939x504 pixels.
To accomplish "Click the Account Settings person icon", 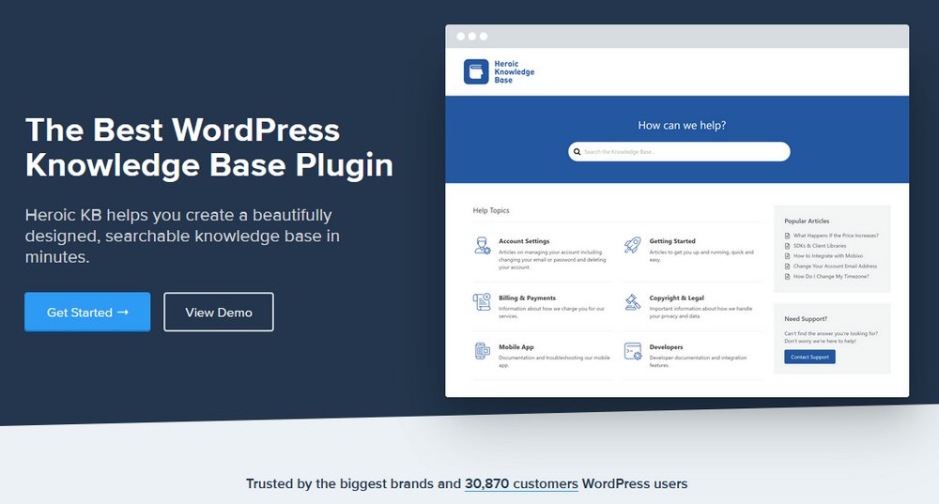I will (482, 245).
